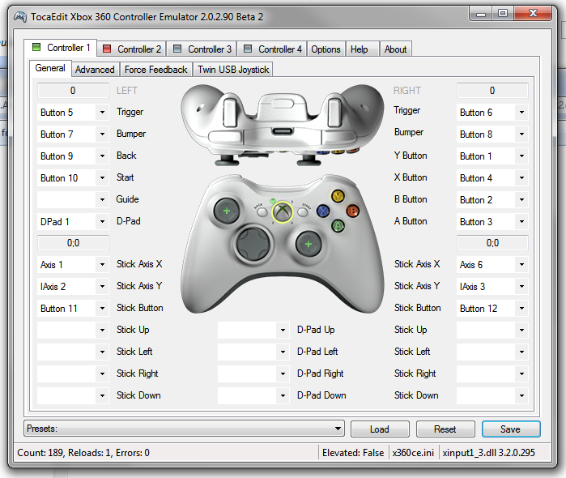The image size is (566, 478).
Task: Open the D-Pad Down dropdown
Action: (x=253, y=395)
